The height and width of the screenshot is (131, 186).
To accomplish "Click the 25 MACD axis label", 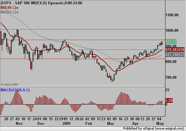I will pos(167,90).
